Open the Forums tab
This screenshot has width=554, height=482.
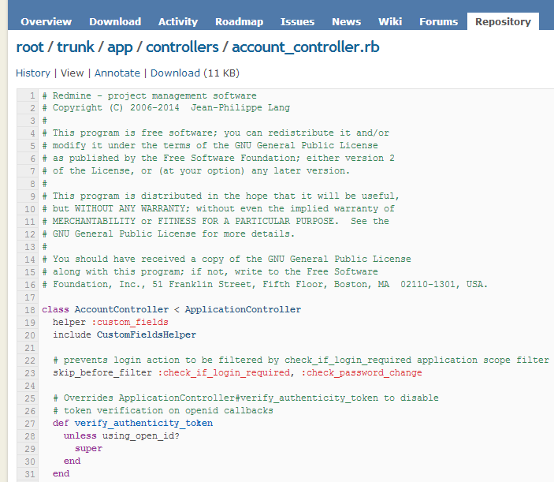point(438,21)
